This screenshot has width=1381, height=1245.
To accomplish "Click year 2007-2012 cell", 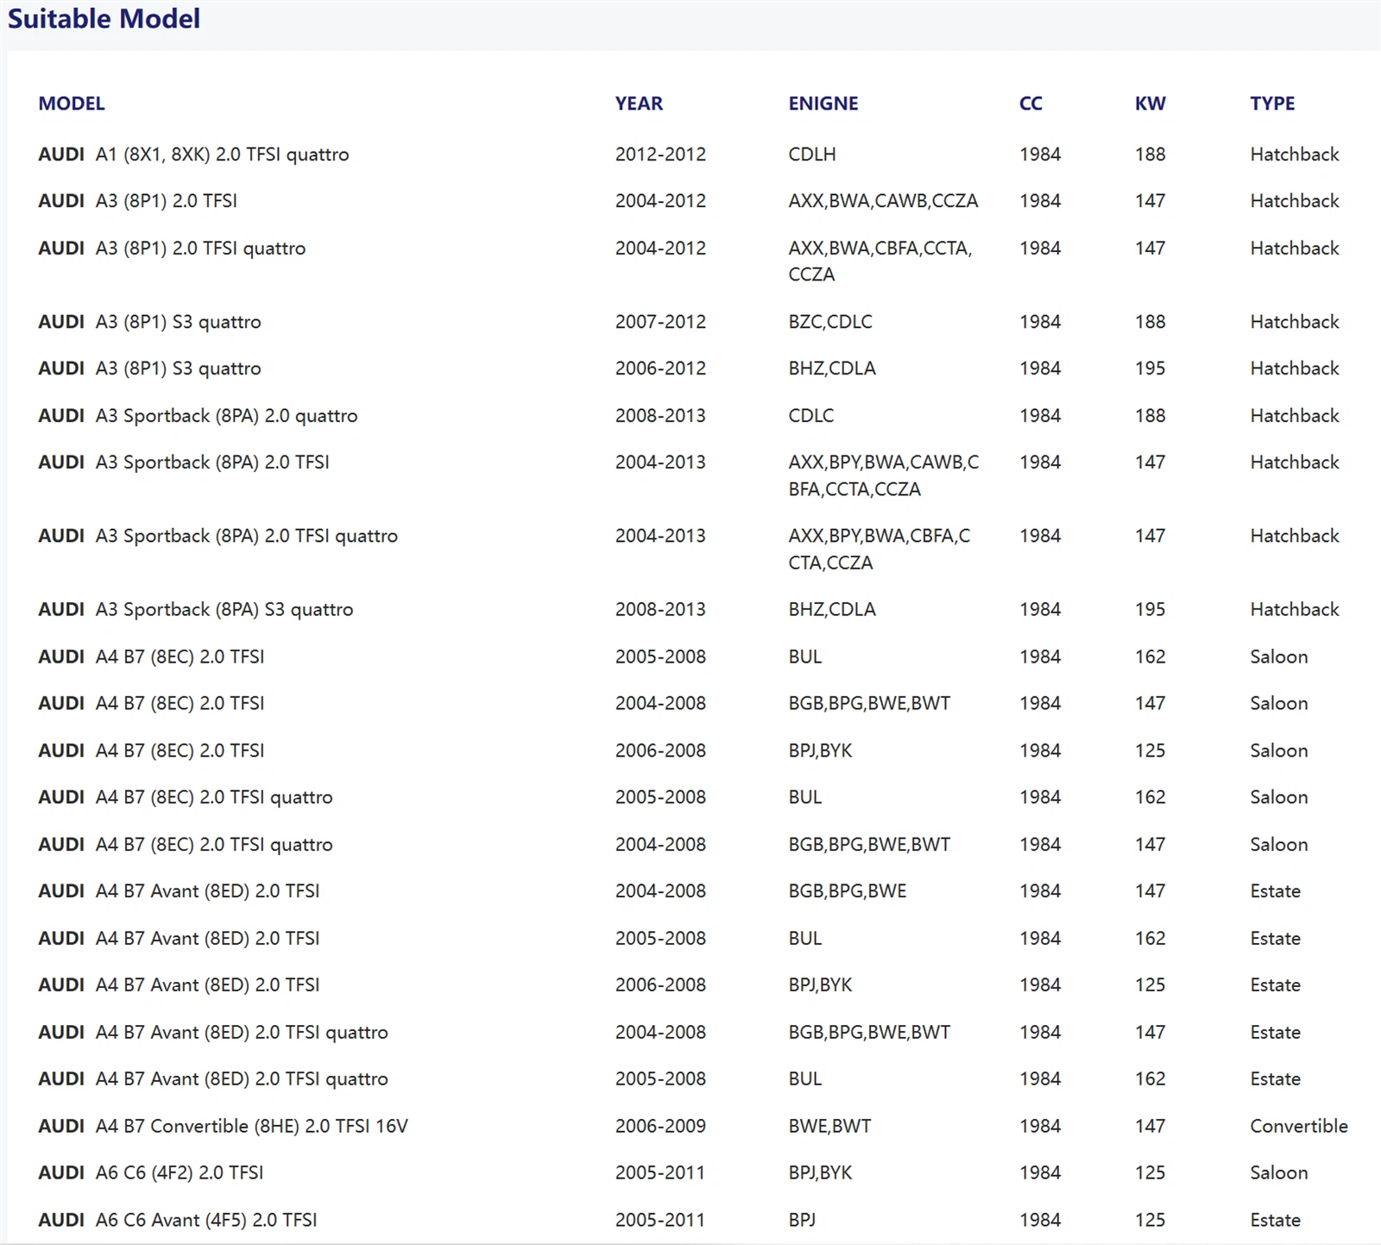I will pos(660,322).
